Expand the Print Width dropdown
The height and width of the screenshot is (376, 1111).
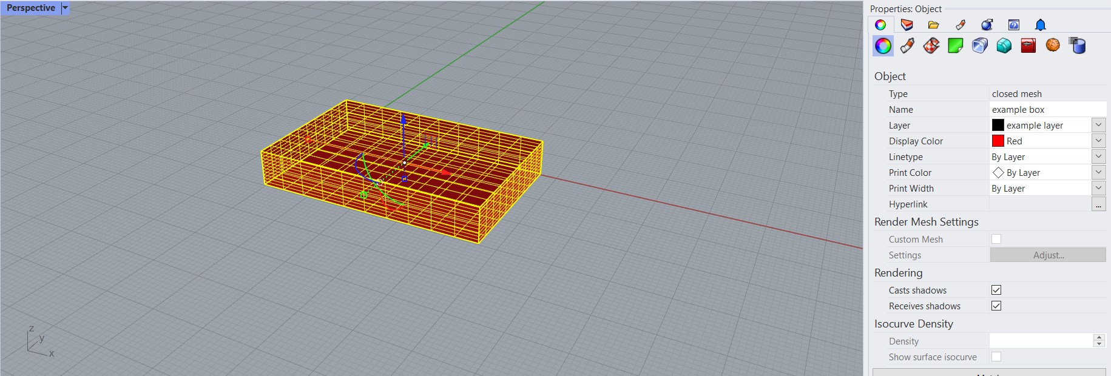(1098, 188)
